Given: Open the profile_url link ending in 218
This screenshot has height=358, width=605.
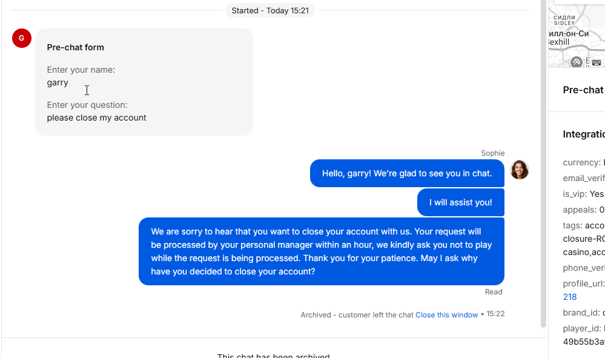Looking at the screenshot, I should [570, 297].
